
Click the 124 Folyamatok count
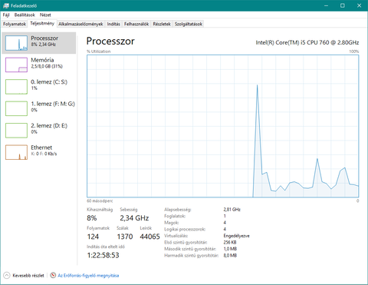[x=93, y=237]
